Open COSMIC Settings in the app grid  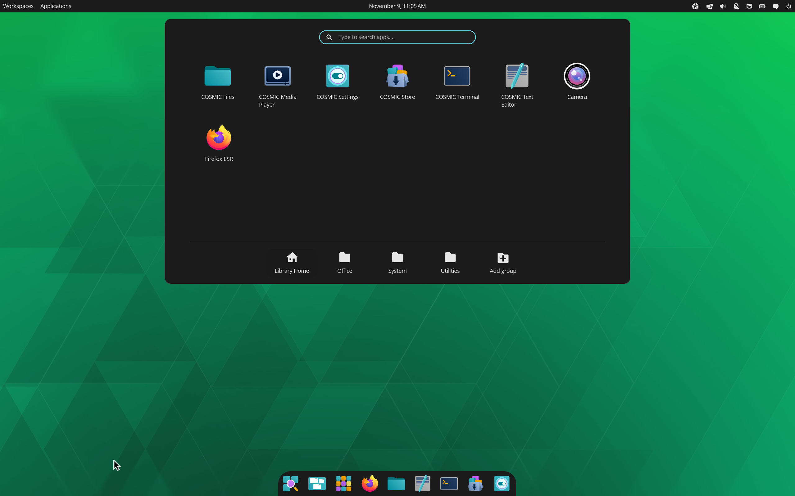tap(337, 82)
